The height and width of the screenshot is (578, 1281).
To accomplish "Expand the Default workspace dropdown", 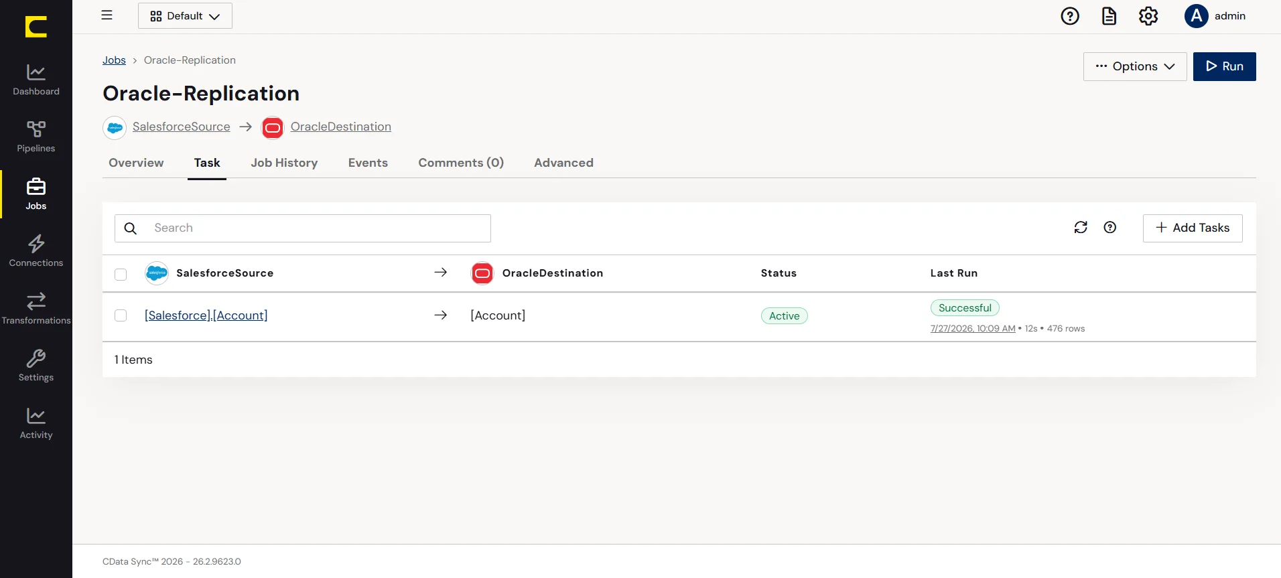I will tap(185, 16).
